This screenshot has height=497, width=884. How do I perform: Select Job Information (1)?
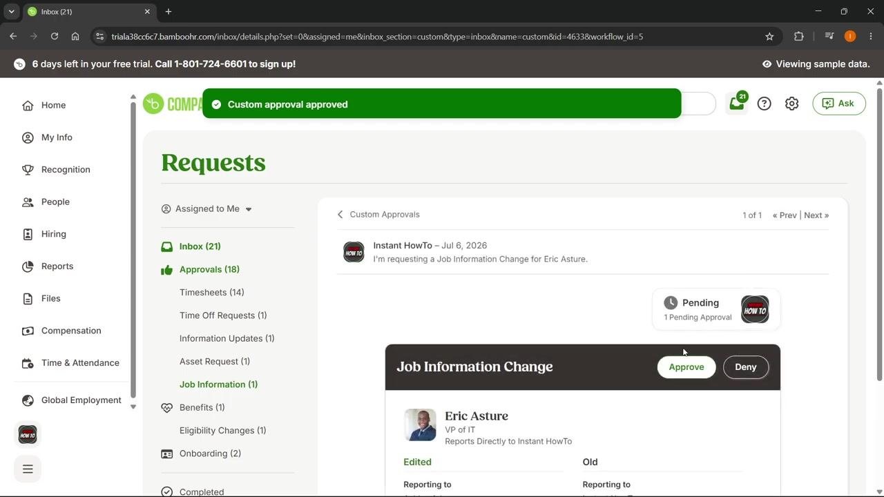pos(218,384)
